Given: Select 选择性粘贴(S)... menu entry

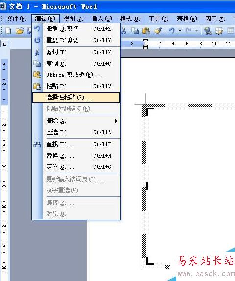Looking at the screenshot, I should pyautogui.click(x=76, y=97).
